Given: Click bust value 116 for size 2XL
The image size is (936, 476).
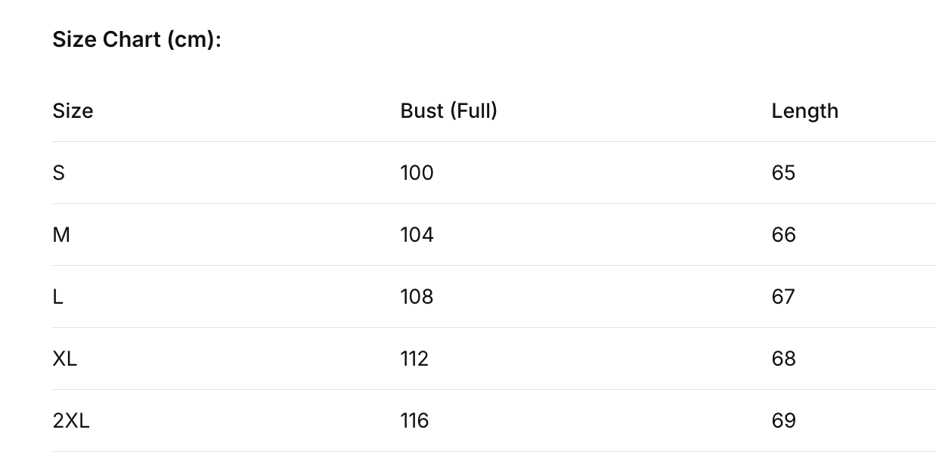Looking at the screenshot, I should 414,421.
